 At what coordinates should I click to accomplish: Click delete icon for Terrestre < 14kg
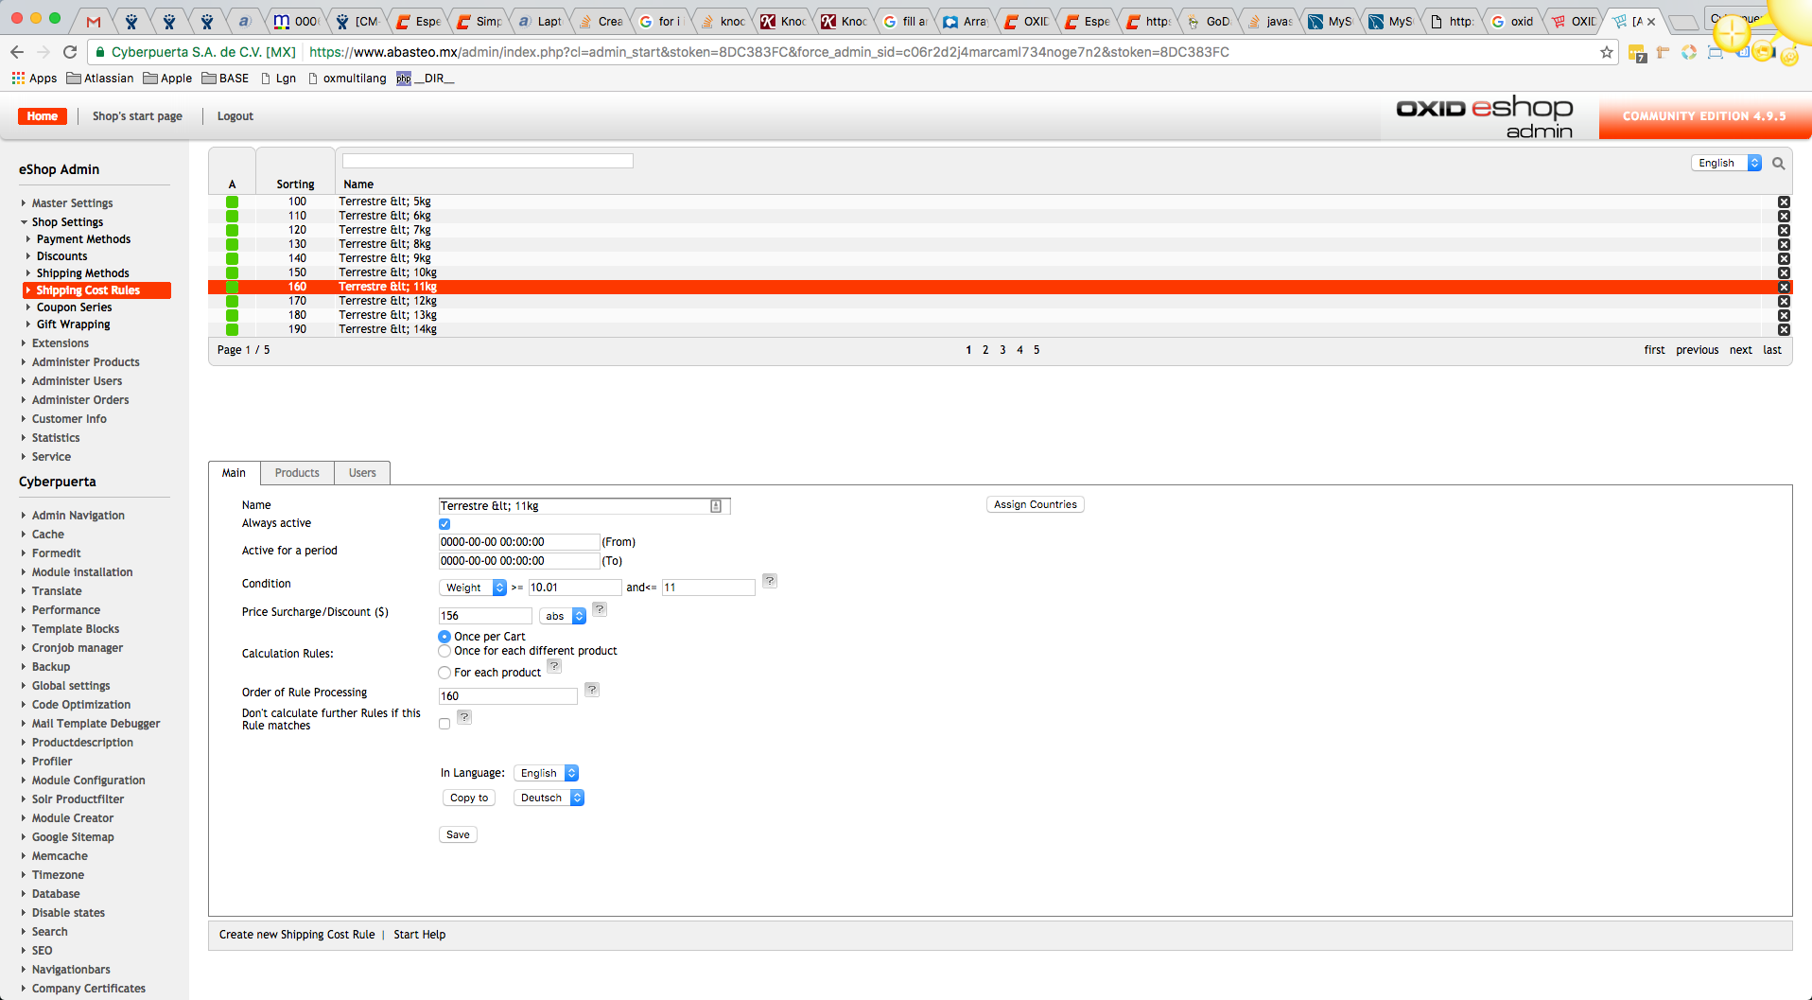[x=1783, y=330]
